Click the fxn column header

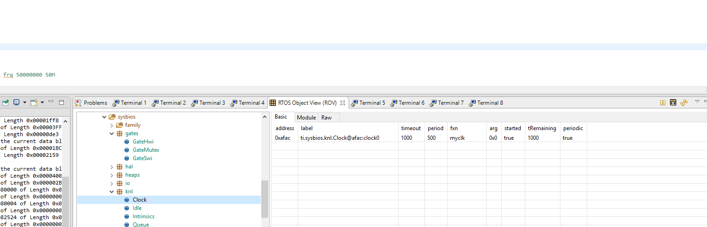467,128
